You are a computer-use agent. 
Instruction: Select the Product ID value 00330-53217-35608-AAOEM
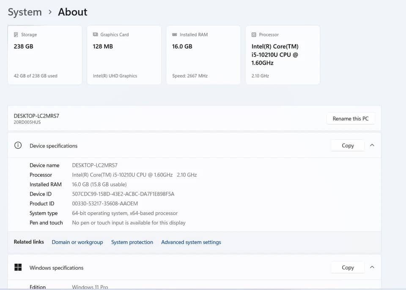tap(105, 203)
